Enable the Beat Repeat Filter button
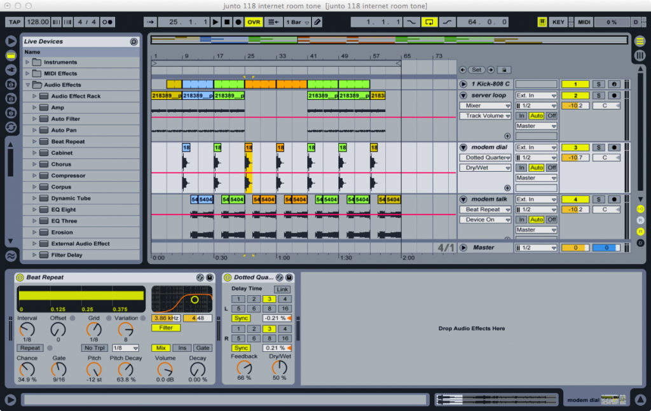The image size is (651, 411). [166, 328]
